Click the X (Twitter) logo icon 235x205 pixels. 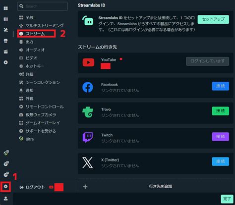(x=88, y=162)
